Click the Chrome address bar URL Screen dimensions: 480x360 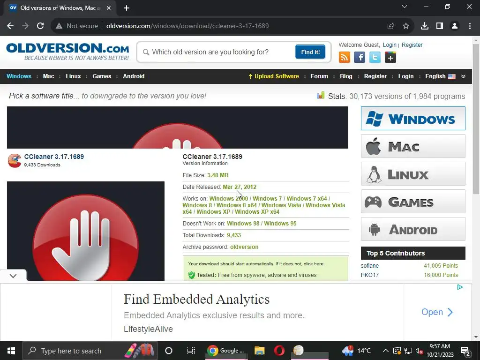(x=187, y=26)
